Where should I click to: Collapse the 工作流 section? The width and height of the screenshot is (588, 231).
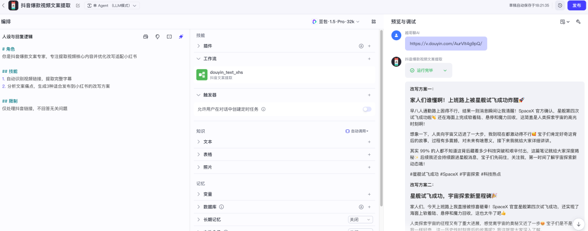pyautogui.click(x=199, y=59)
